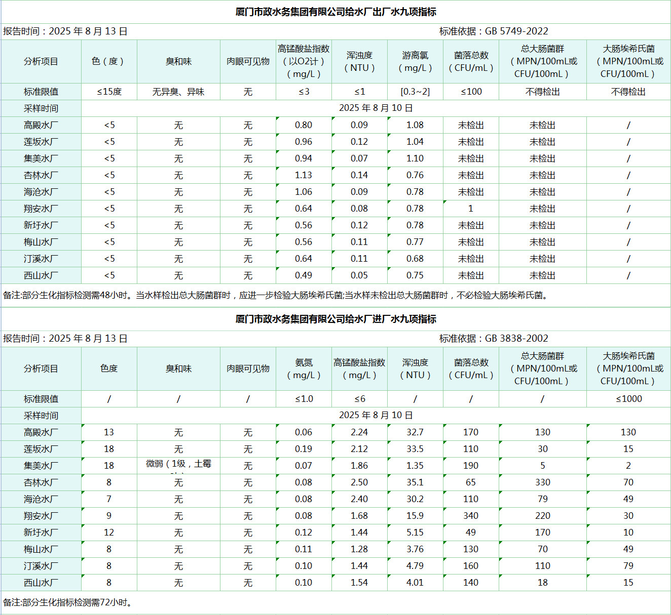Click the 1.35 turbidity value for 集美水厂
The height and width of the screenshot is (615, 671).
click(415, 466)
